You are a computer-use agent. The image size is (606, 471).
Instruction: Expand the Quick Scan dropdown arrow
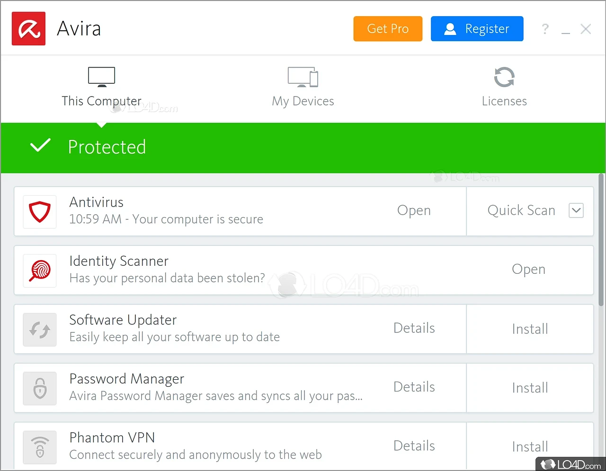(x=576, y=210)
